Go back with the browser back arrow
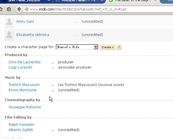 pos(19,9)
